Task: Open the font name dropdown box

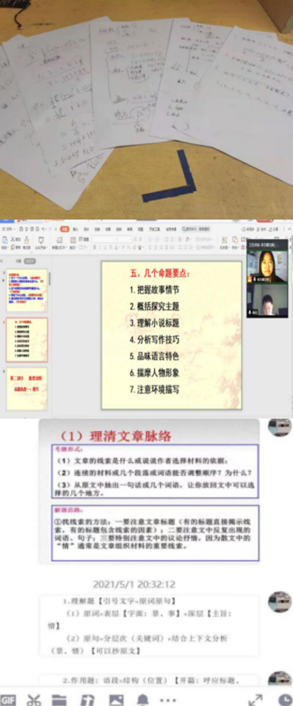Action: click(x=105, y=239)
